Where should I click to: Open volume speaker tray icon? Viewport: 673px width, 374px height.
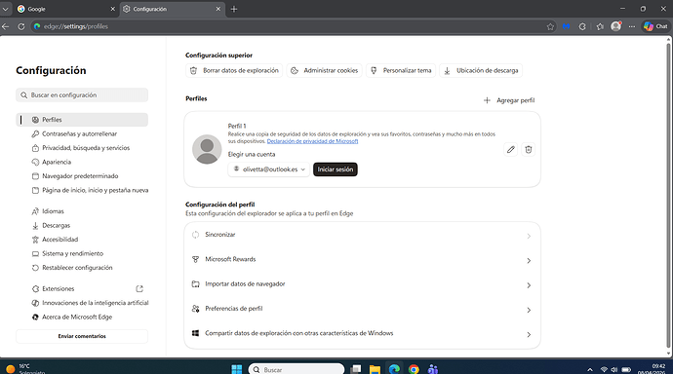614,370
